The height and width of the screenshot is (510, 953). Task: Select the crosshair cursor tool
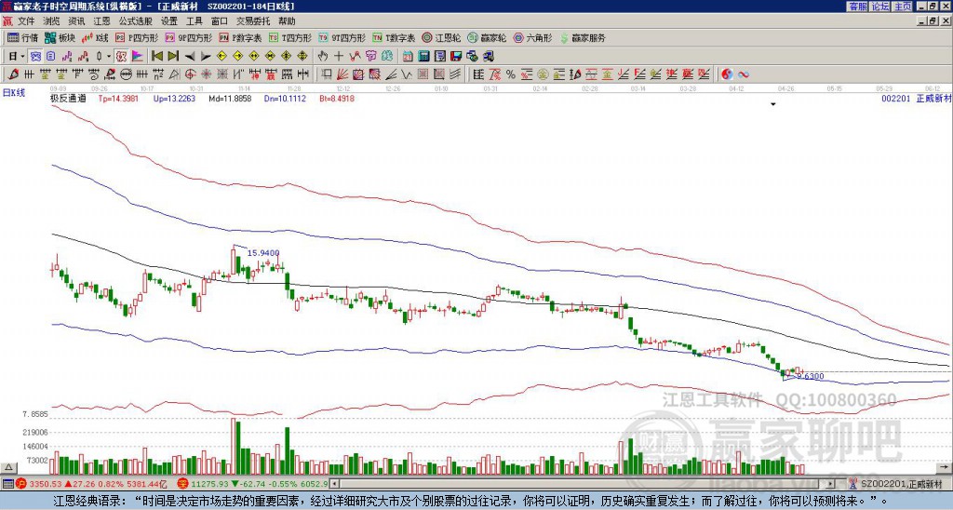[339, 56]
